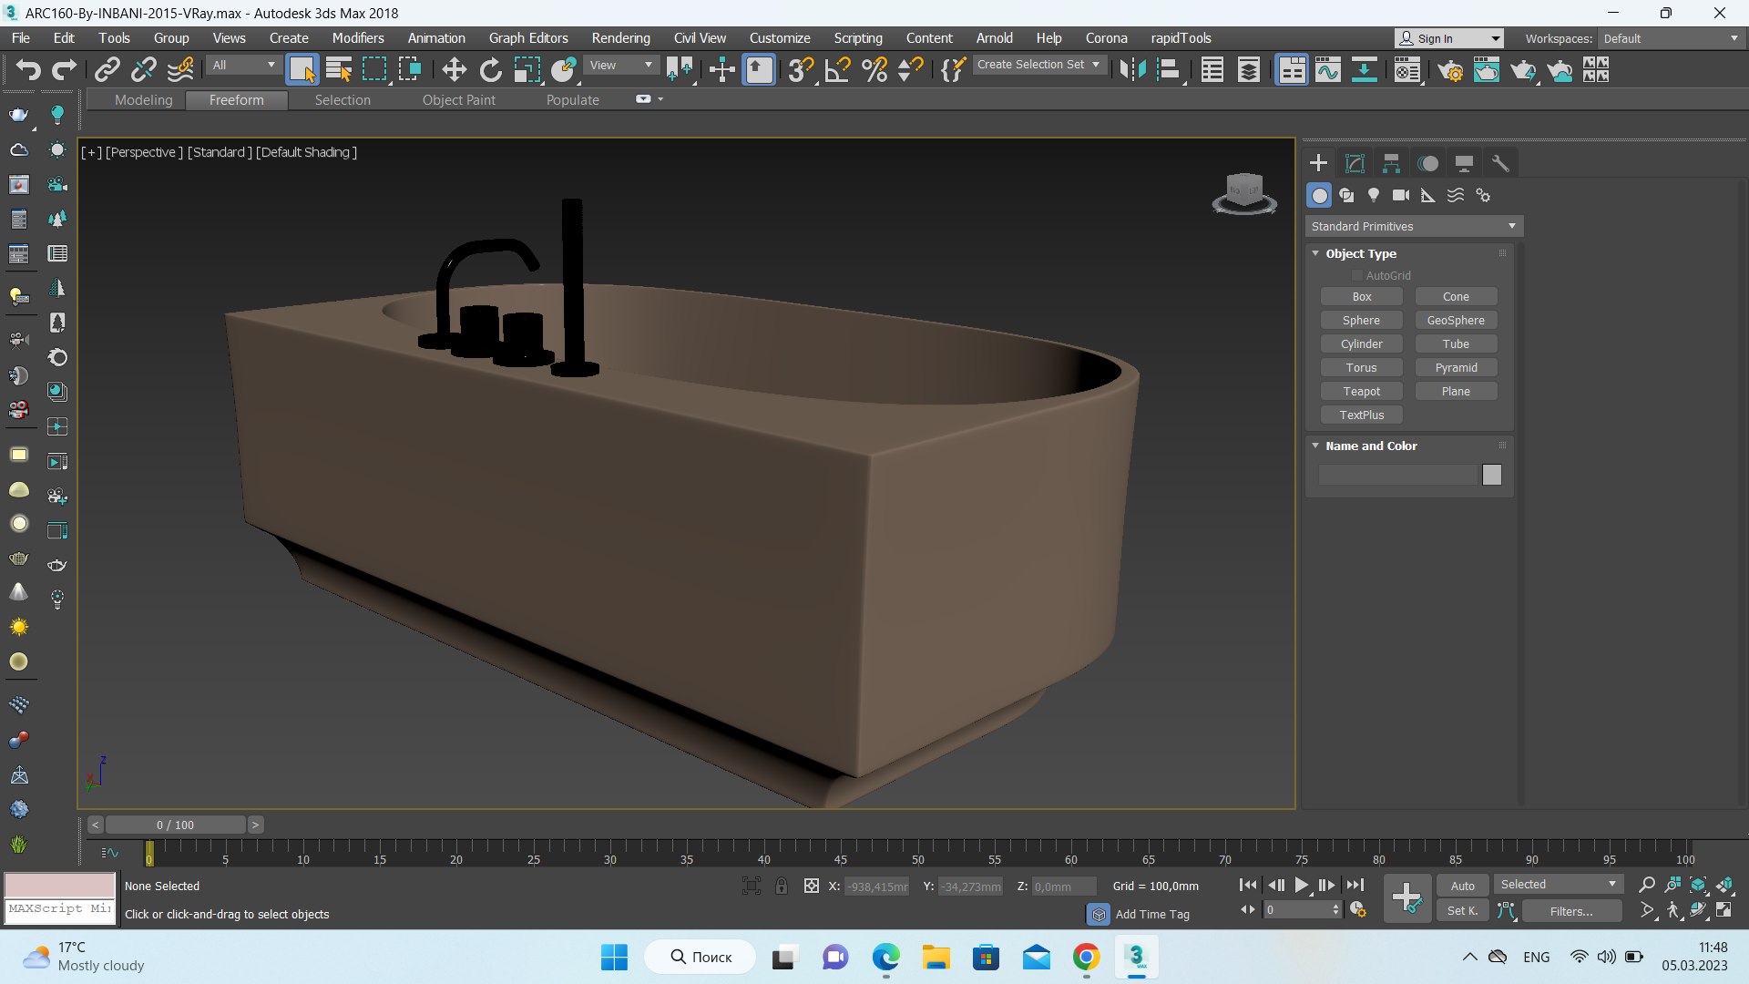Open the Curve Editor icon
Image resolution: width=1749 pixels, height=984 pixels.
[1328, 69]
